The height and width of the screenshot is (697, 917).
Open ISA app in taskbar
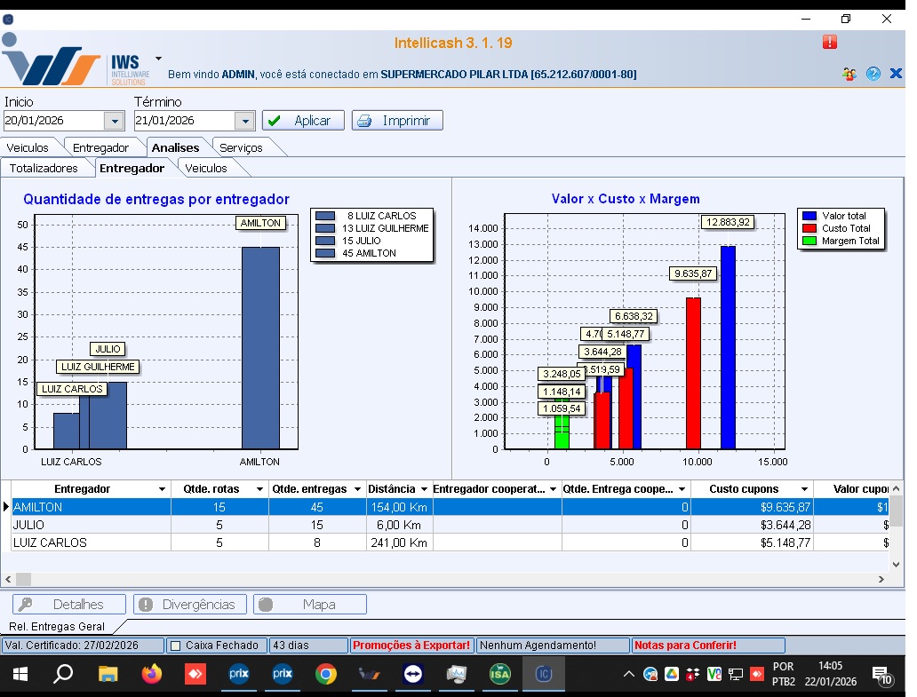tap(500, 675)
